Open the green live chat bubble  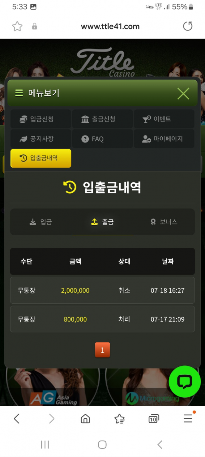pos(185,382)
